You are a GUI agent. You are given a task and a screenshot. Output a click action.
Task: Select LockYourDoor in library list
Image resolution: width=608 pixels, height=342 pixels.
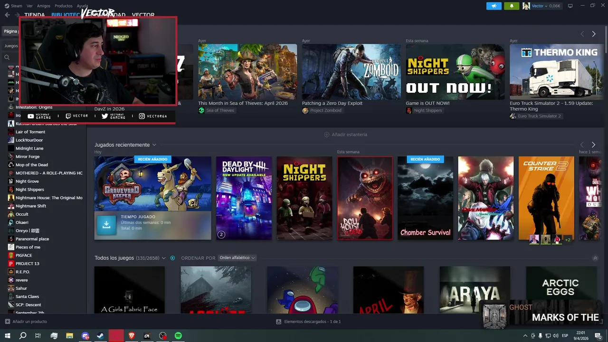(x=29, y=140)
